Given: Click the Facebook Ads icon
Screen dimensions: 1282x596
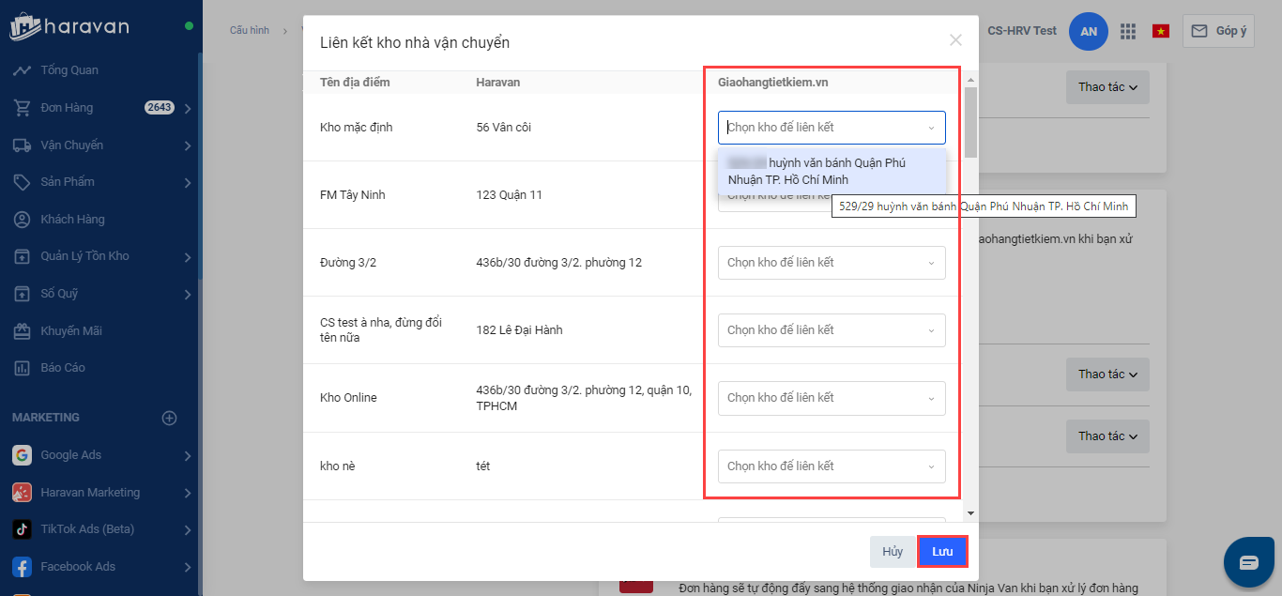Looking at the screenshot, I should 22,567.
